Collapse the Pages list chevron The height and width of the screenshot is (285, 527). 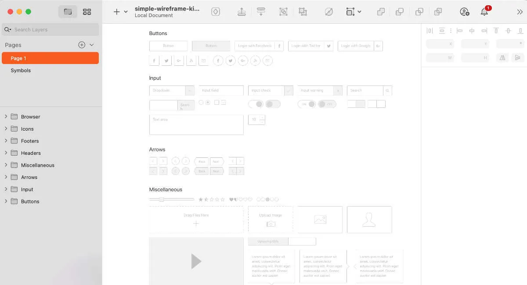[92, 45]
